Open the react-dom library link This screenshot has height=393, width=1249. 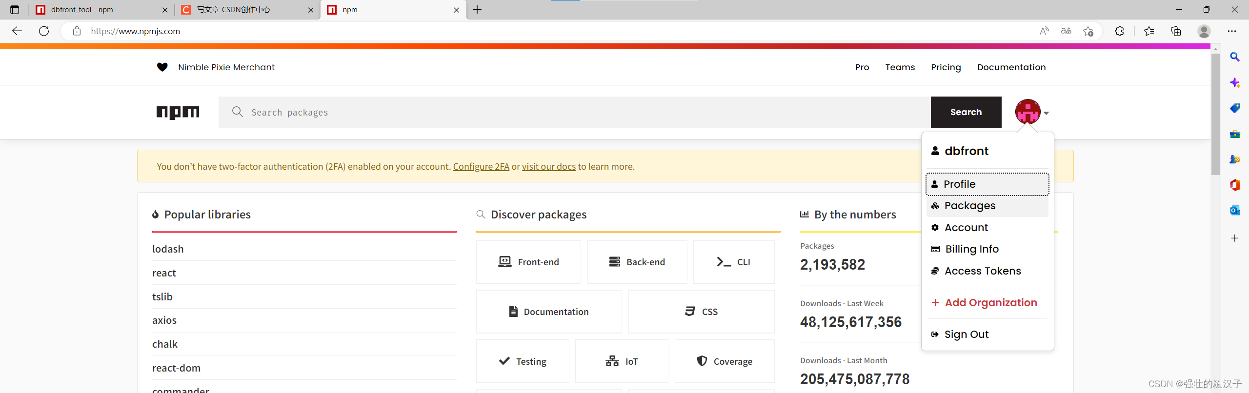tap(176, 368)
